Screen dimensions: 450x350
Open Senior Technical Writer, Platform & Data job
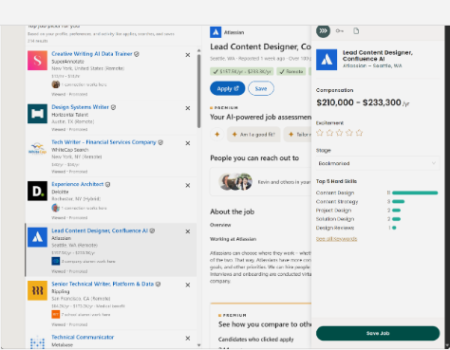pos(103,284)
